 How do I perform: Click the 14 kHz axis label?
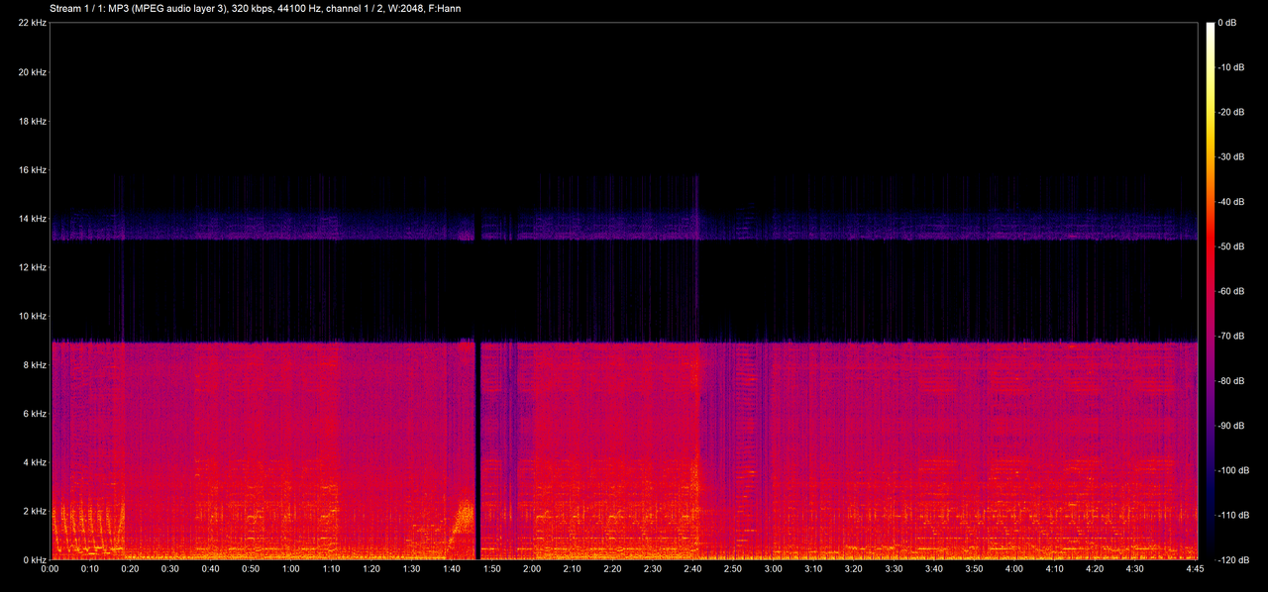click(x=32, y=219)
